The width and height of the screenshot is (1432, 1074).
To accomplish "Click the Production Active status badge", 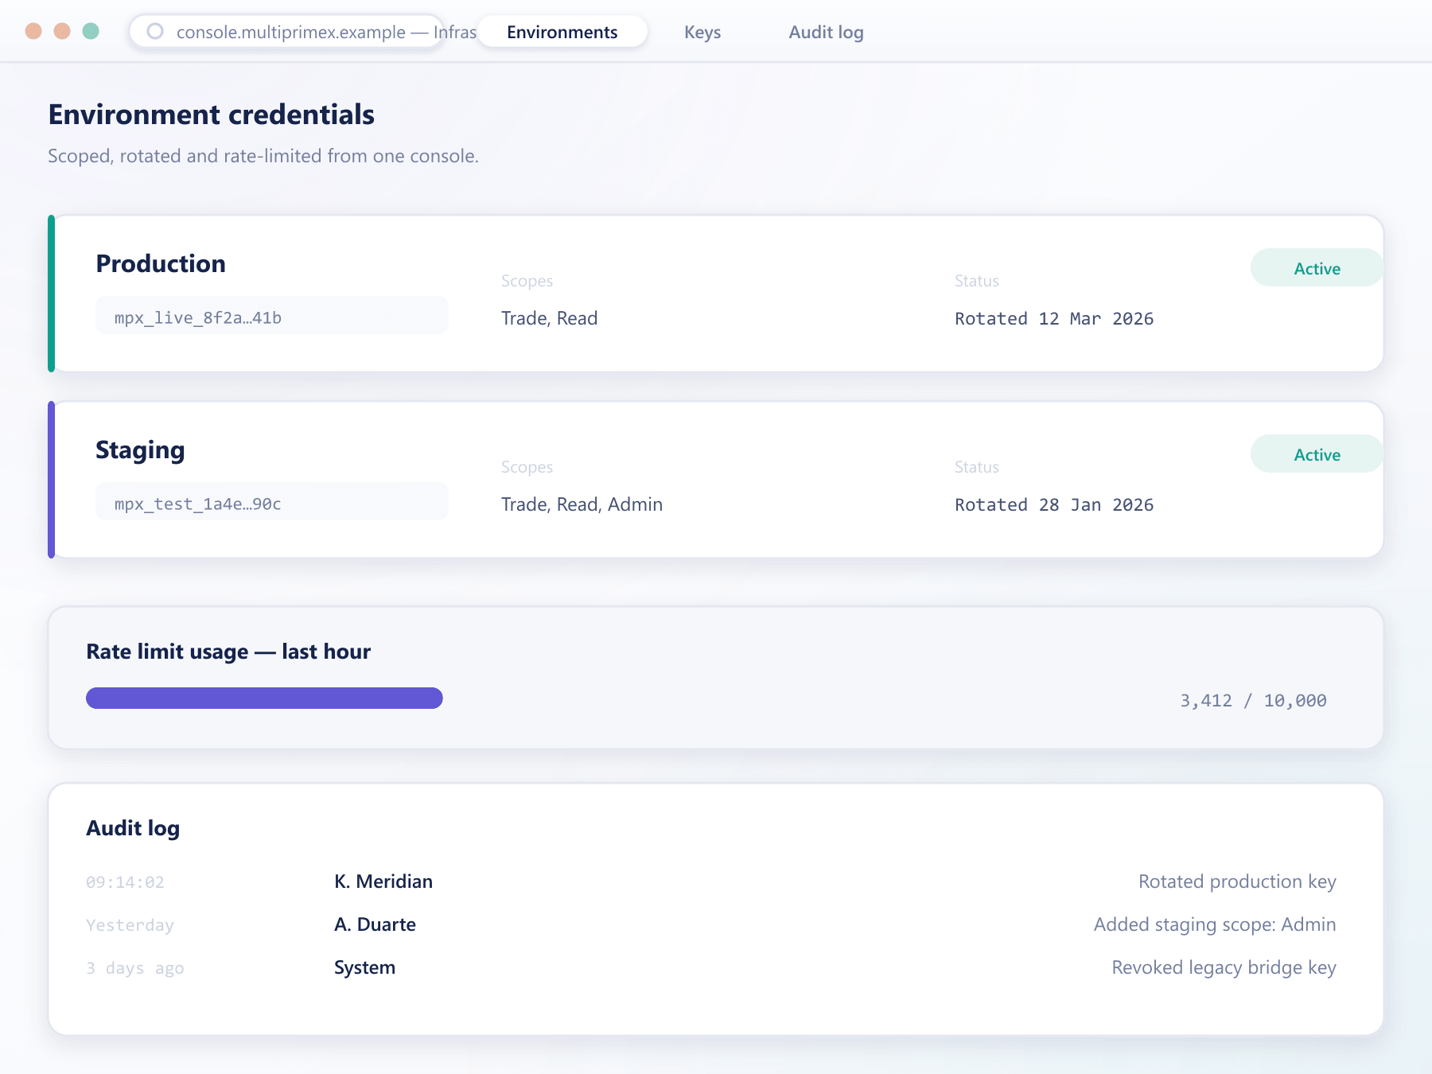I will point(1317,268).
